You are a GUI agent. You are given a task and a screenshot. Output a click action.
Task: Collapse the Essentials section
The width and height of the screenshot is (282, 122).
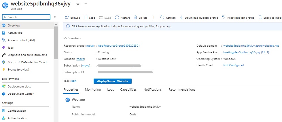(x=72, y=38)
